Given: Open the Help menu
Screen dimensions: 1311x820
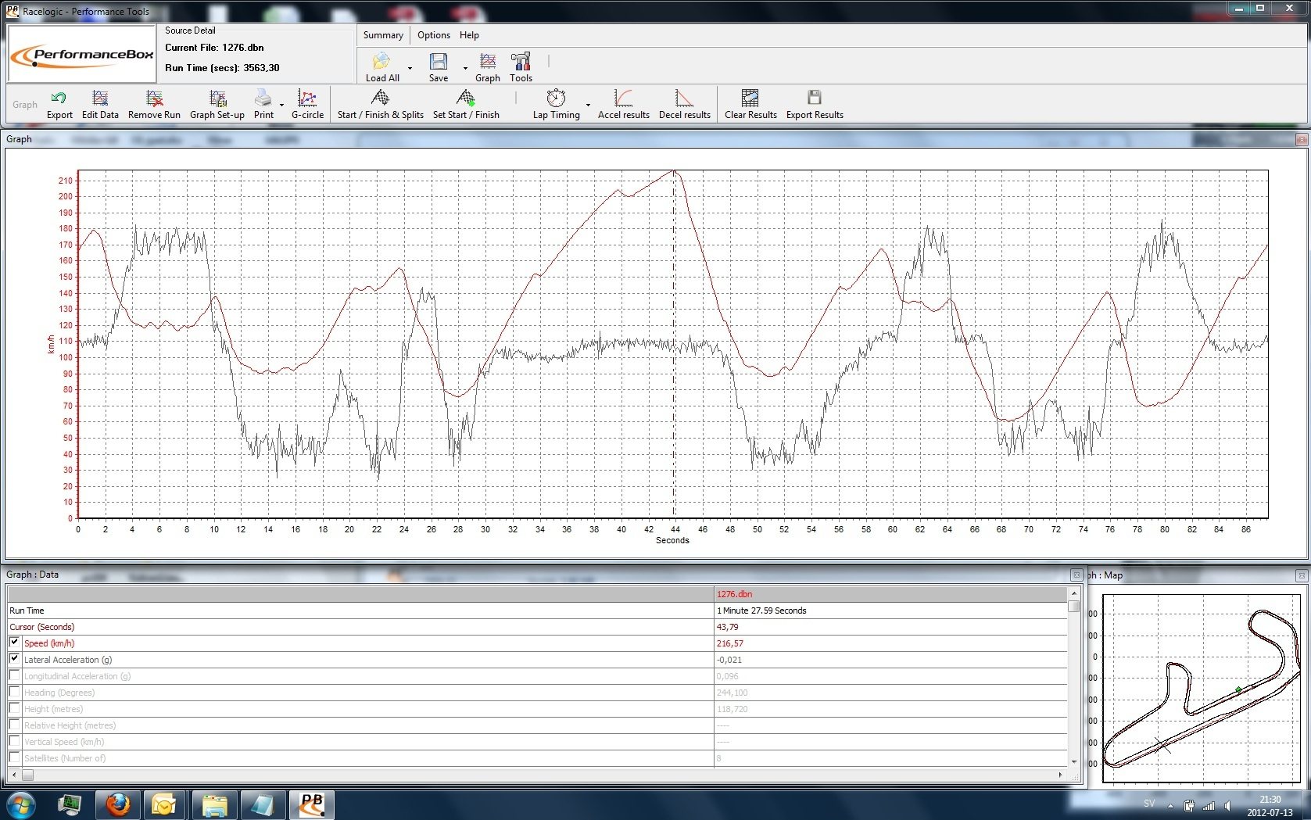Looking at the screenshot, I should [x=469, y=35].
